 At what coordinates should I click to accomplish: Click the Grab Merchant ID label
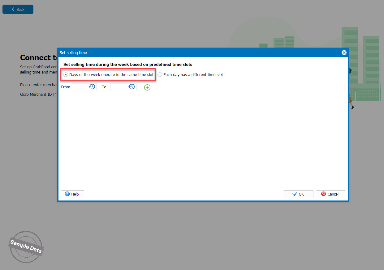tap(36, 94)
